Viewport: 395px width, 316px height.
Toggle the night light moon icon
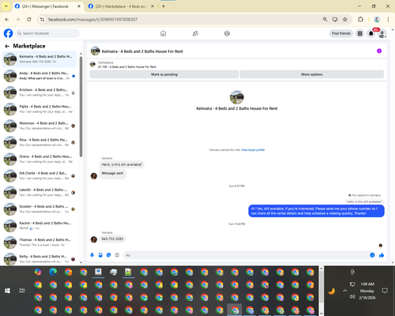[x=332, y=291]
